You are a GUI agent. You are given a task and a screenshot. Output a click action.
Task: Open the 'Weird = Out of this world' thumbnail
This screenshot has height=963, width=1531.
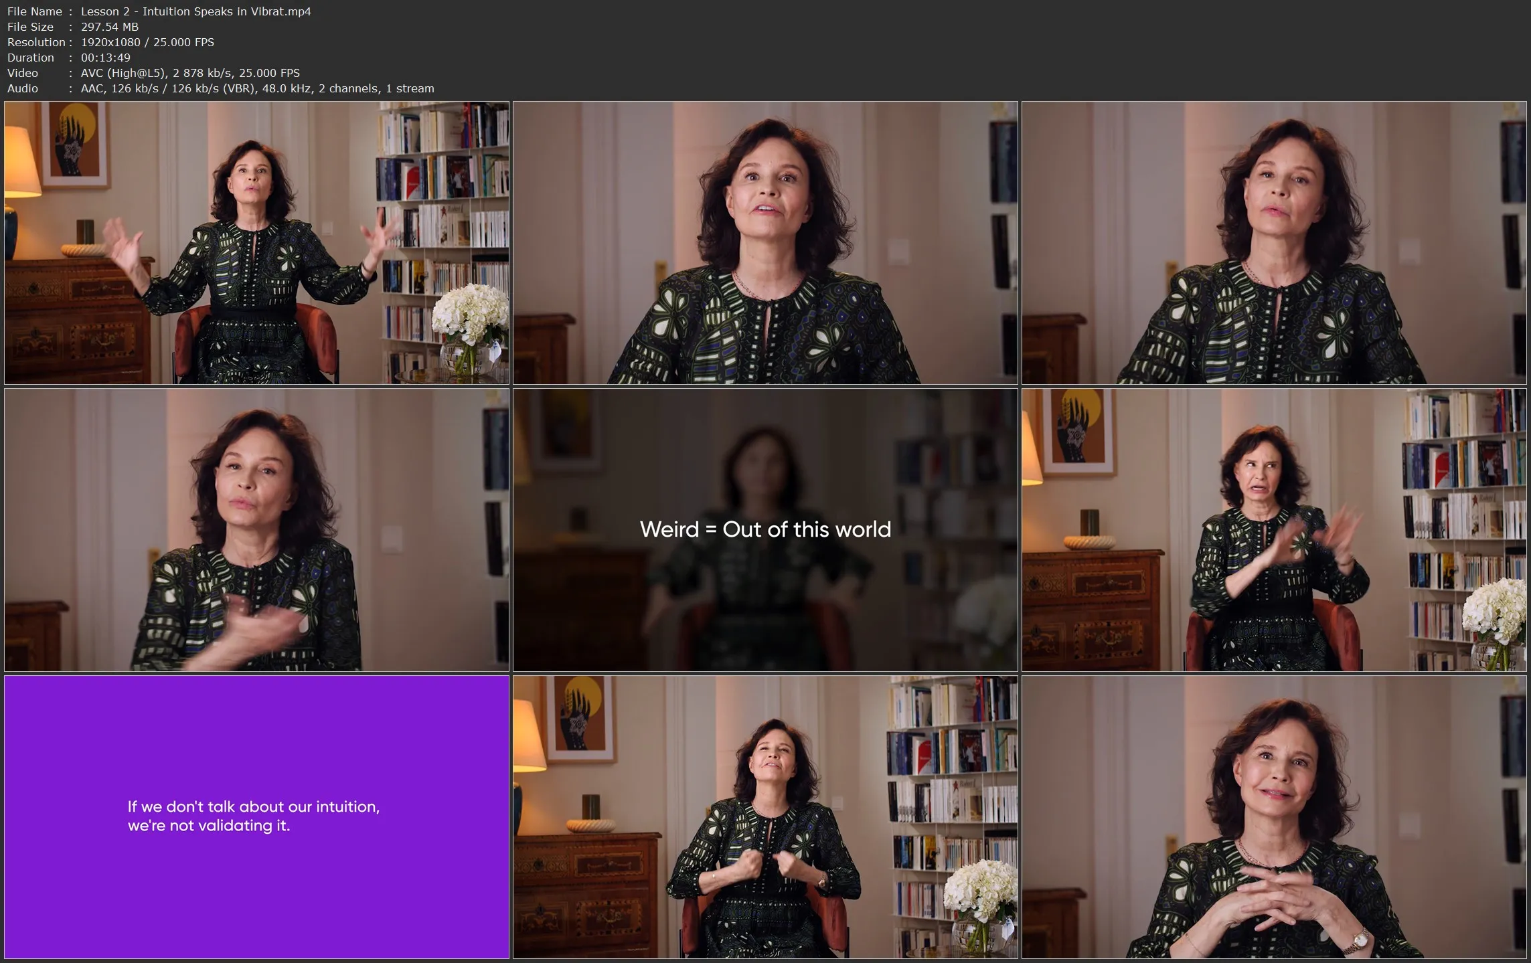click(x=765, y=530)
